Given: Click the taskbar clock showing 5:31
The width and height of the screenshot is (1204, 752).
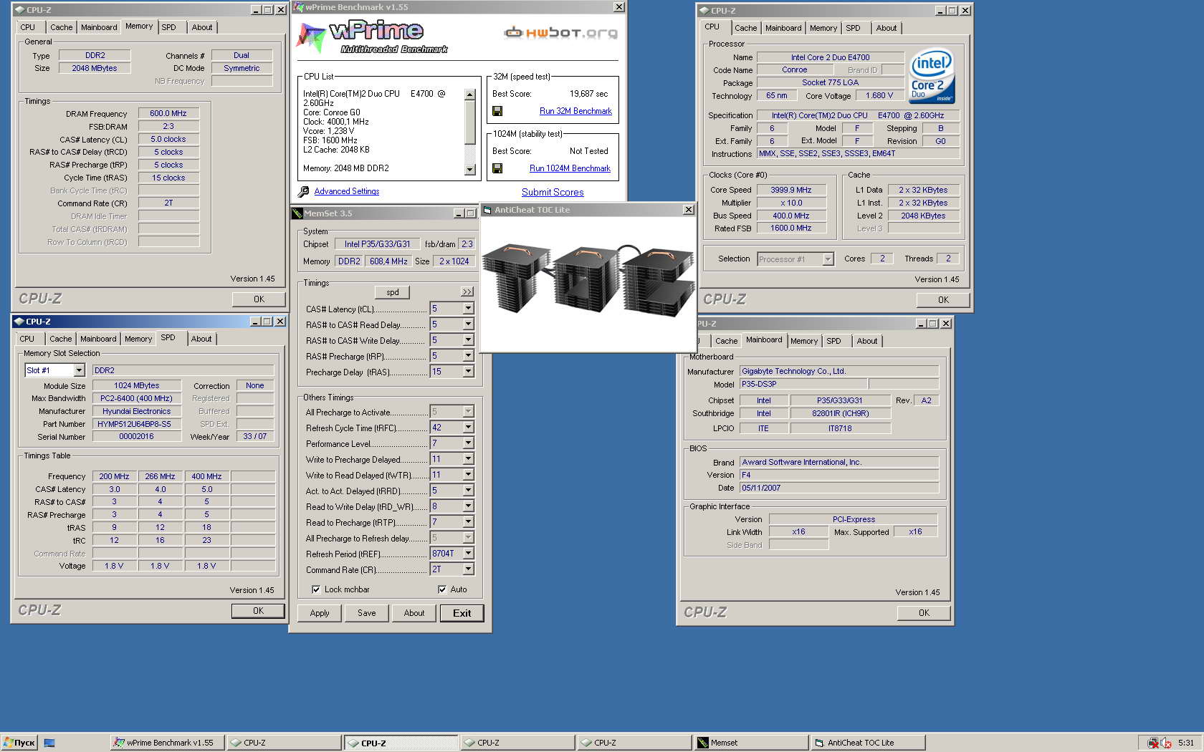Looking at the screenshot, I should click(1186, 743).
